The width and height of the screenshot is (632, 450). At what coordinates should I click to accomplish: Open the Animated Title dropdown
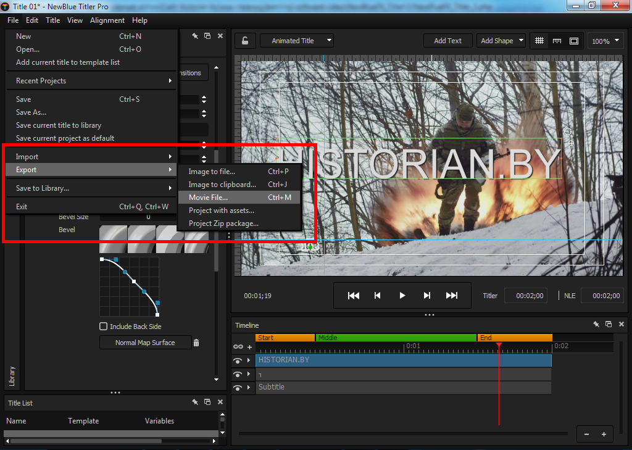296,41
